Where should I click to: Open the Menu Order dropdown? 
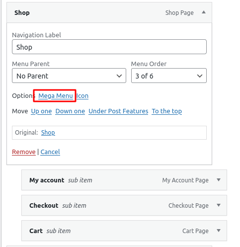[x=169, y=76]
